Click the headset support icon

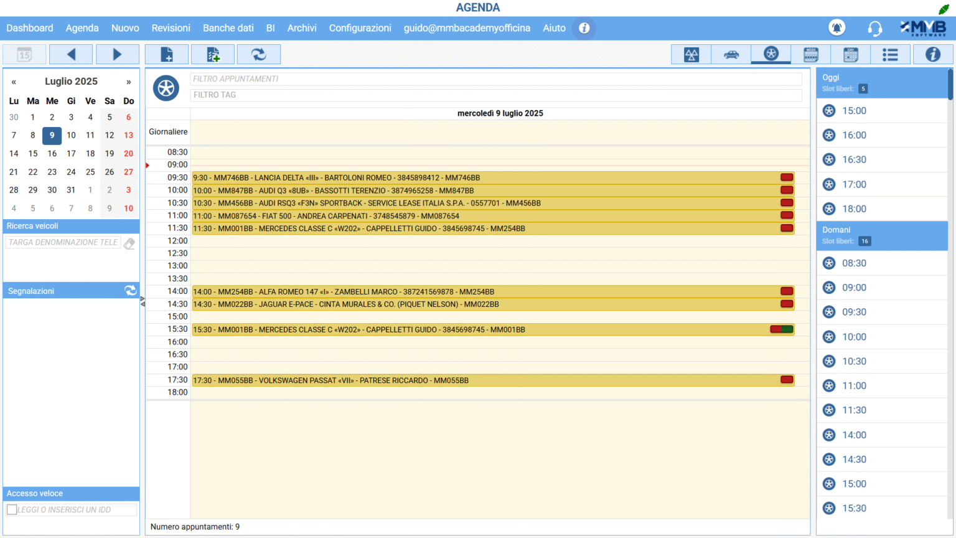(x=874, y=28)
